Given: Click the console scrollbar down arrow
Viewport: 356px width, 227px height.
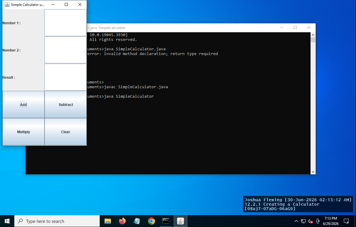Looking at the screenshot, I should tap(313, 172).
